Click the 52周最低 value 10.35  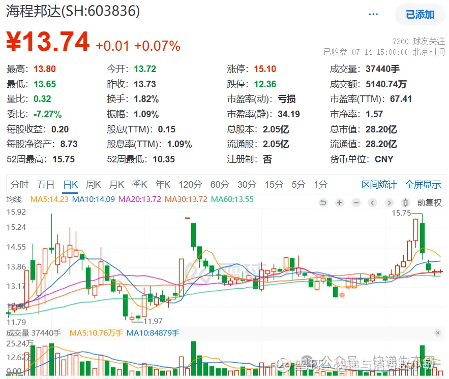click(164, 159)
